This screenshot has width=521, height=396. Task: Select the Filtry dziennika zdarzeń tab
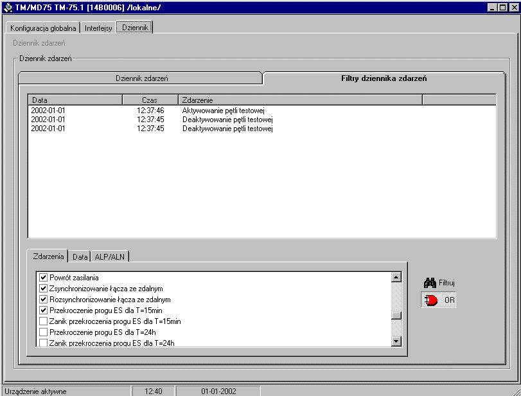pyautogui.click(x=384, y=78)
